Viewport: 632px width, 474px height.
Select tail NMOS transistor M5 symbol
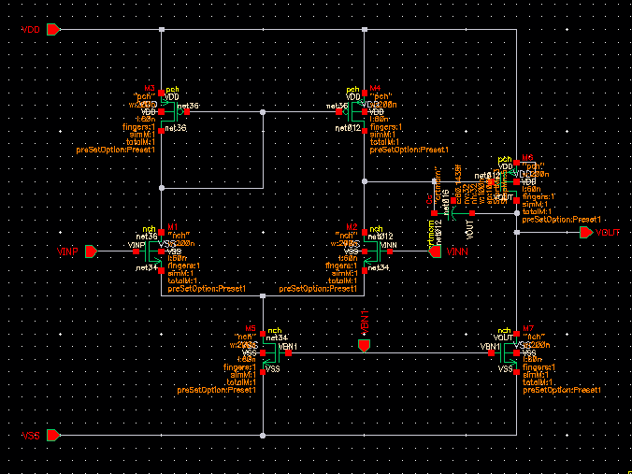coord(275,353)
